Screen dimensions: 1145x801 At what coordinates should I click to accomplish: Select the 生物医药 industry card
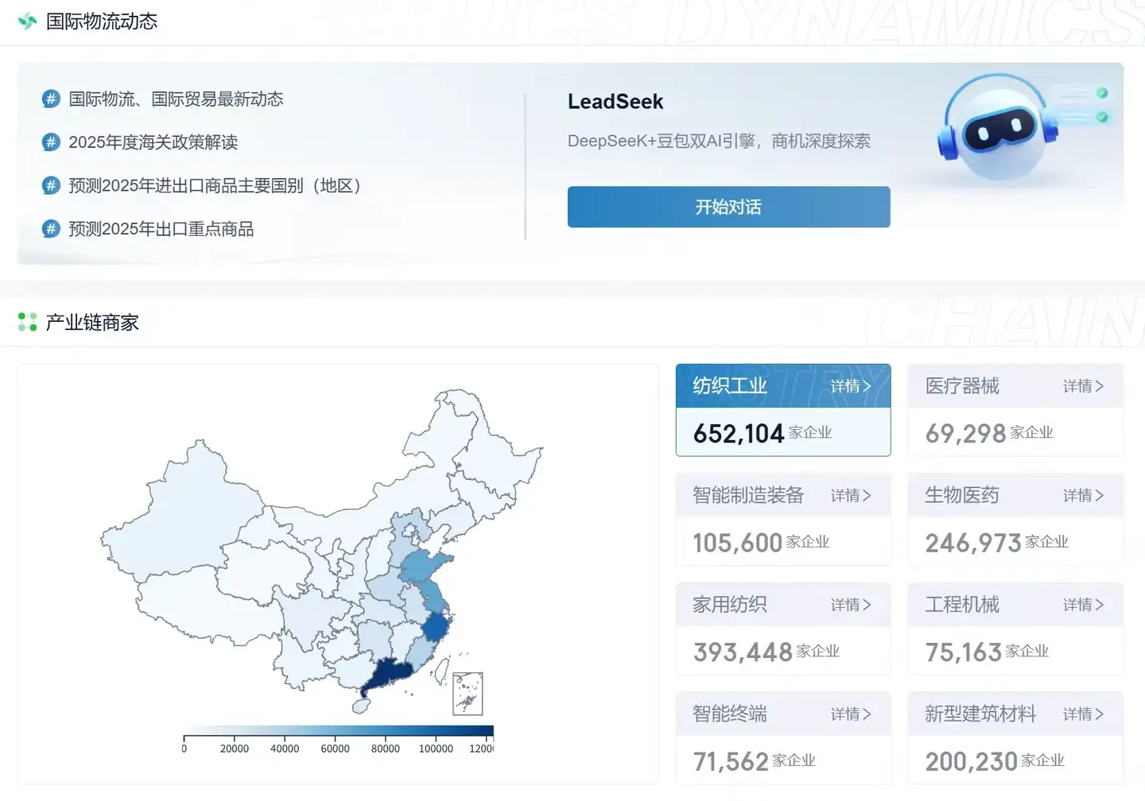click(1015, 520)
